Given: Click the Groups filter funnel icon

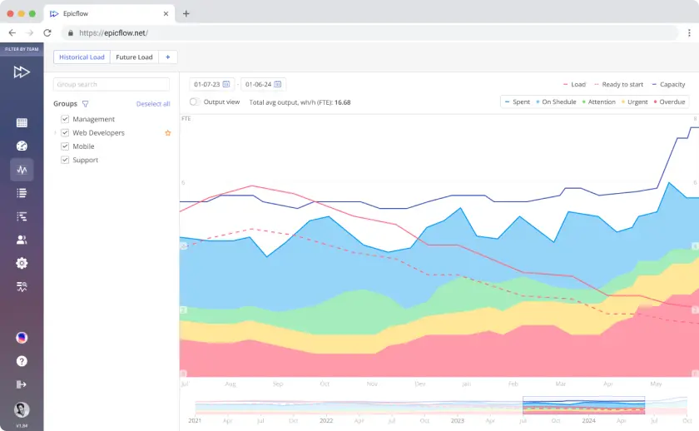Looking at the screenshot, I should (85, 104).
